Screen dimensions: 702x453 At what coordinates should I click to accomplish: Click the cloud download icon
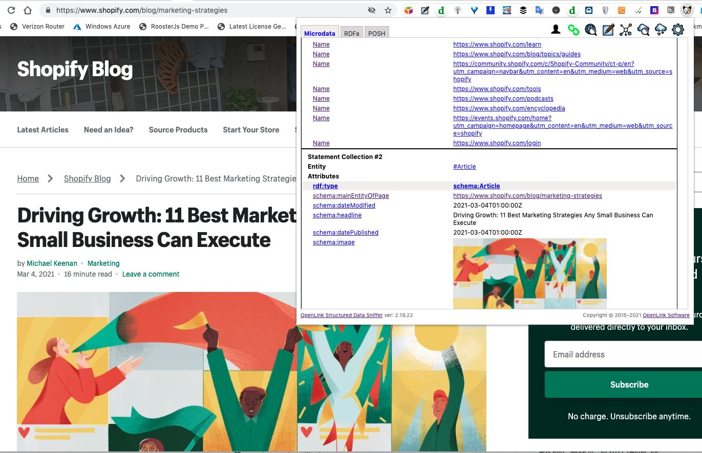point(661,30)
